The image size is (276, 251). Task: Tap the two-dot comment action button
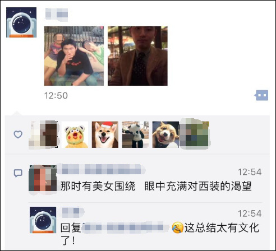261,95
